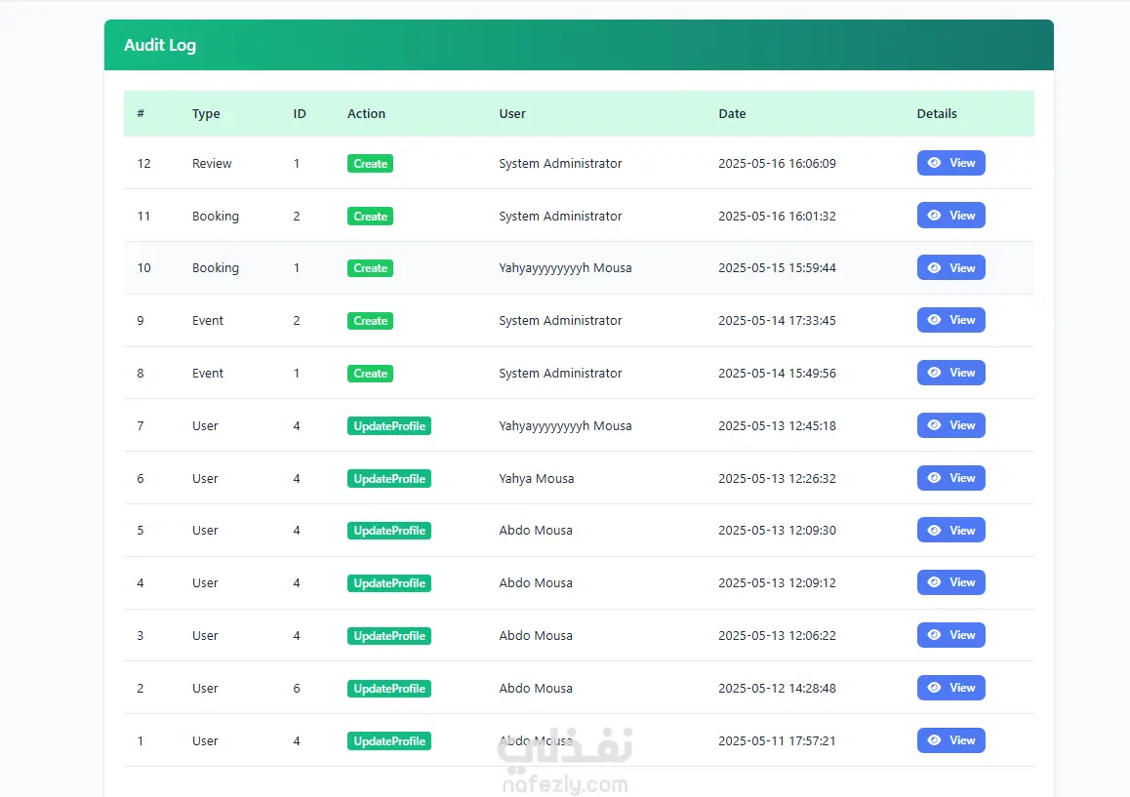Click the User column header

(x=512, y=114)
